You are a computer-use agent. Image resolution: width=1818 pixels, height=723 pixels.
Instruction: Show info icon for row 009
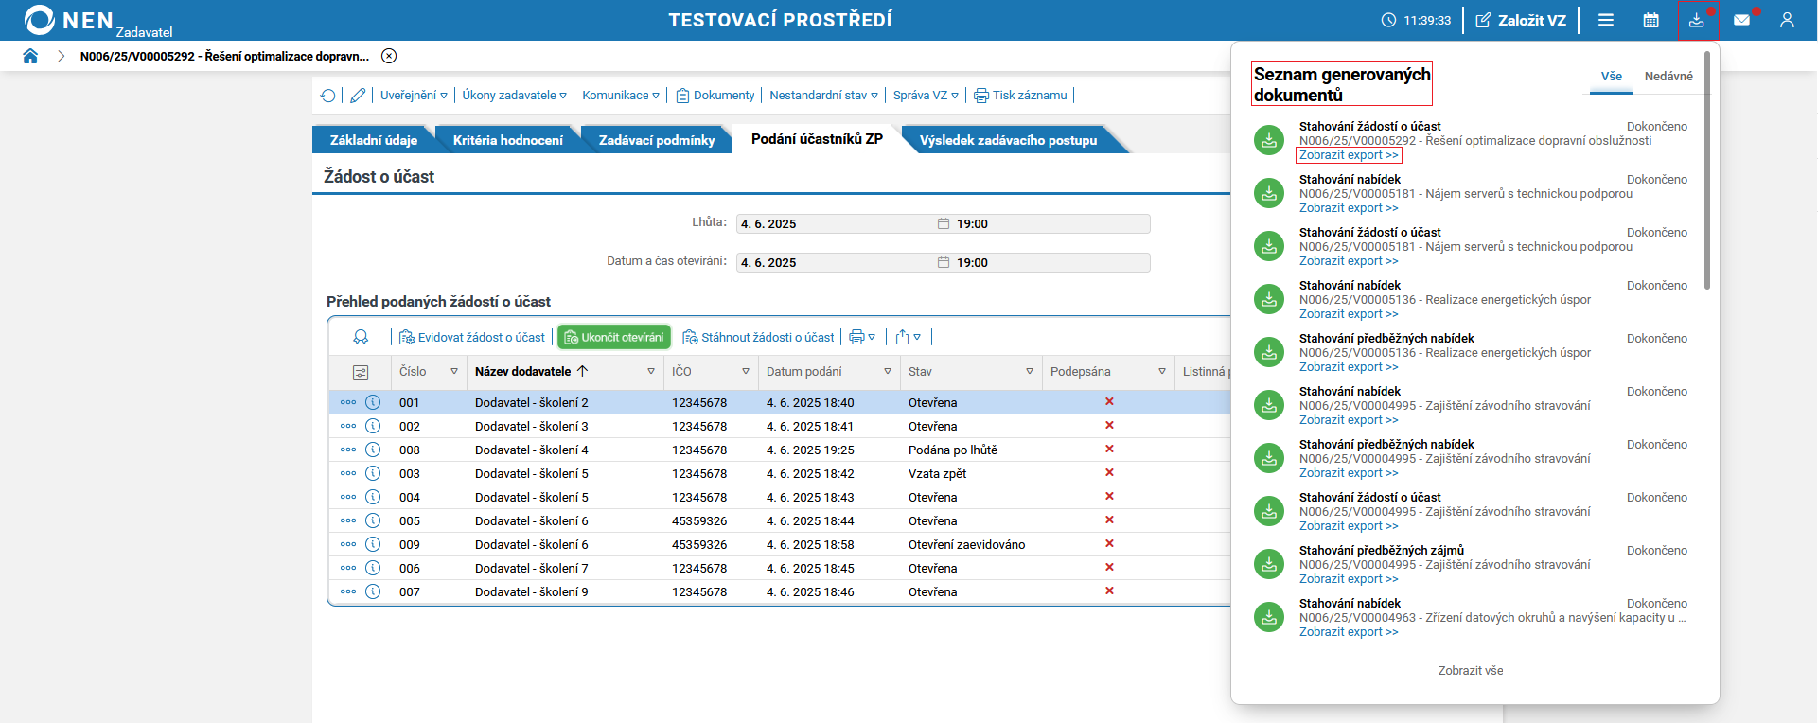pos(373,544)
